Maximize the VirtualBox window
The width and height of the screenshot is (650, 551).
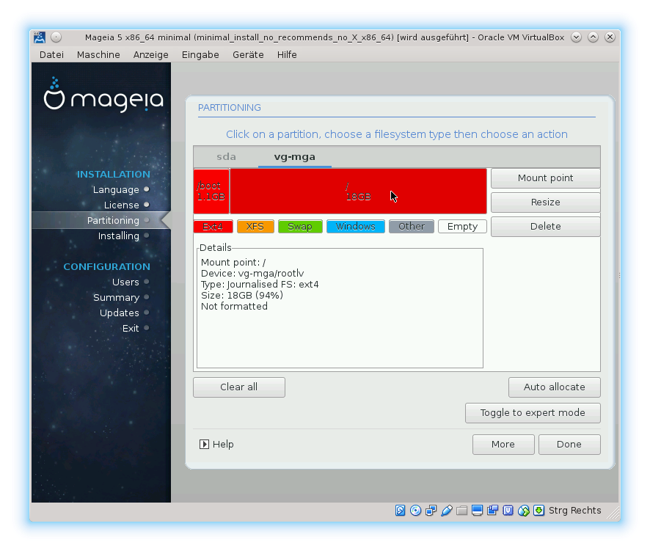[594, 37]
